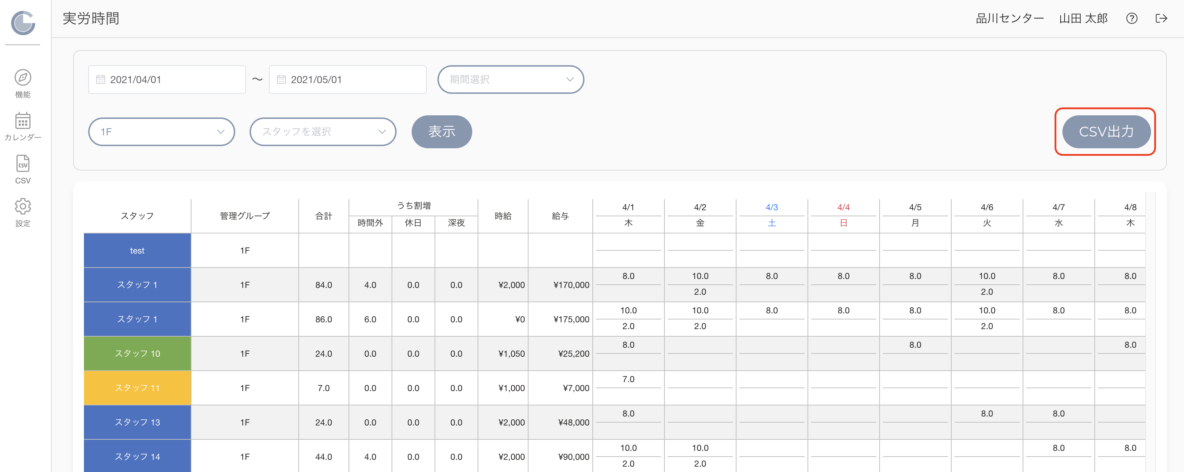The image size is (1184, 472).
Task: Click the スタッフ column header
Action: pyautogui.click(x=137, y=216)
